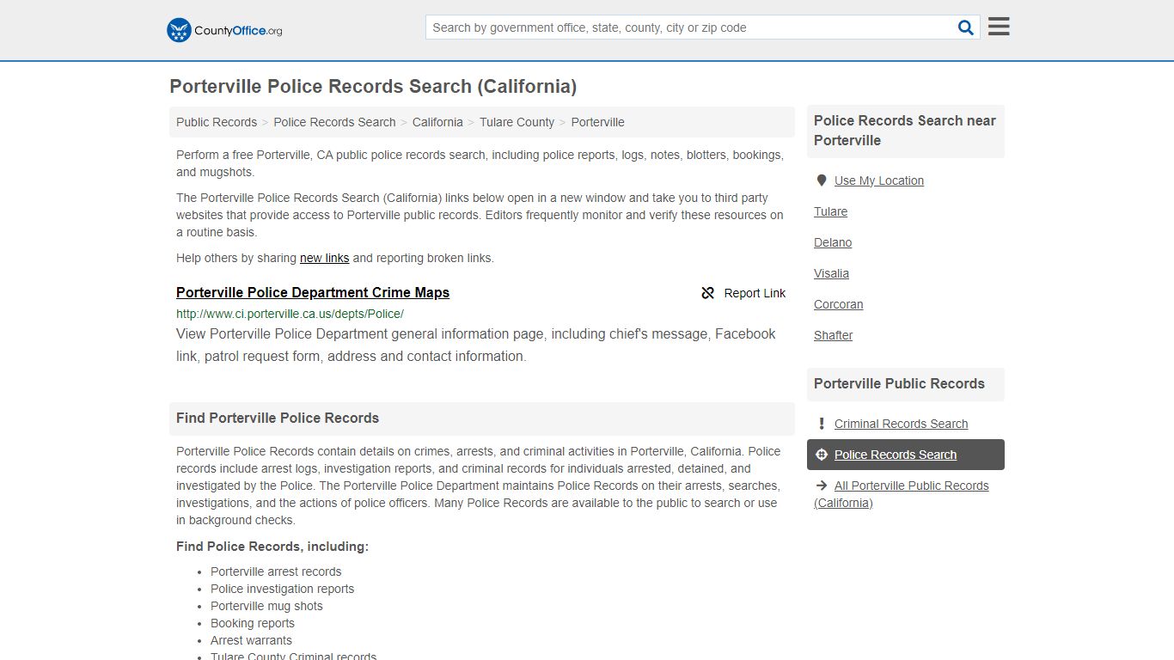
Task: Select Police Records Search sidebar item
Action: [906, 455]
